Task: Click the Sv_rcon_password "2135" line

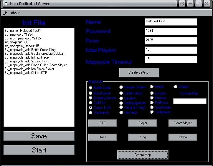Action: tap(23, 38)
